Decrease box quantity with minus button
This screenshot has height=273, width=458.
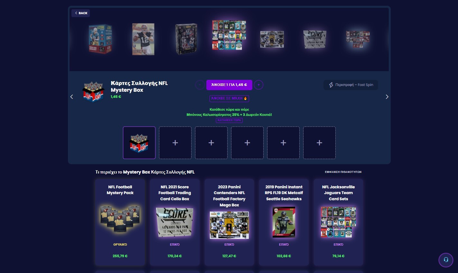tap(200, 85)
